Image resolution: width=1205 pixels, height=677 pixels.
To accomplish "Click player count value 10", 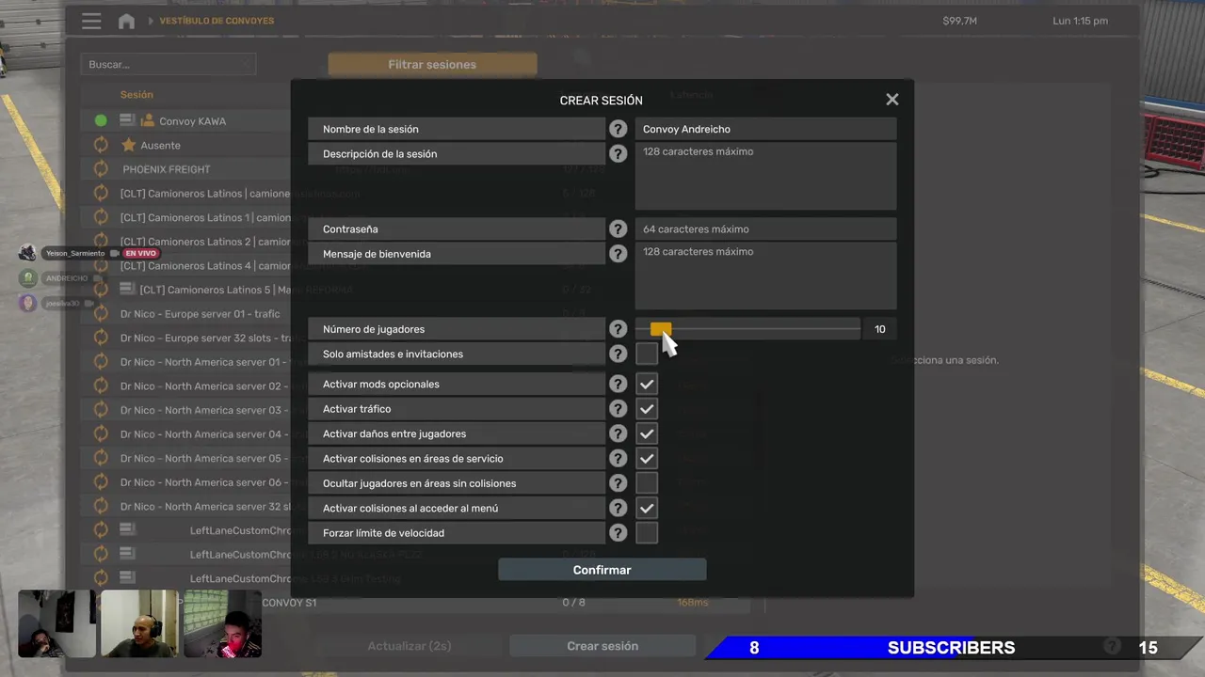I will point(879,329).
